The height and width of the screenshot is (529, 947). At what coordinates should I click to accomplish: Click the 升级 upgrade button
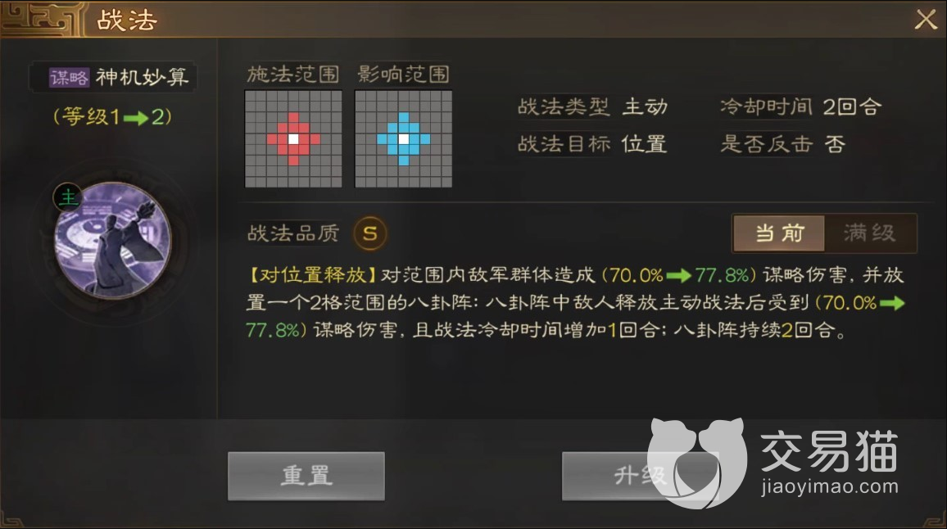click(640, 476)
